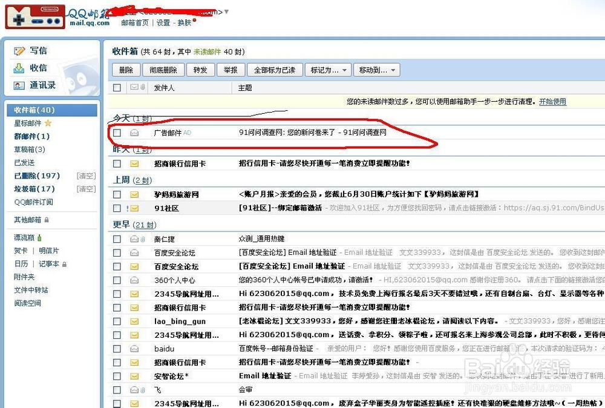605x408 pixels.
Task: Open the 明信片 link
Action: point(48,251)
